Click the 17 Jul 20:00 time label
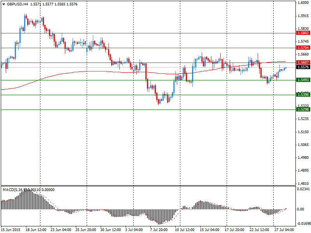The image size is (311, 233). point(235,230)
